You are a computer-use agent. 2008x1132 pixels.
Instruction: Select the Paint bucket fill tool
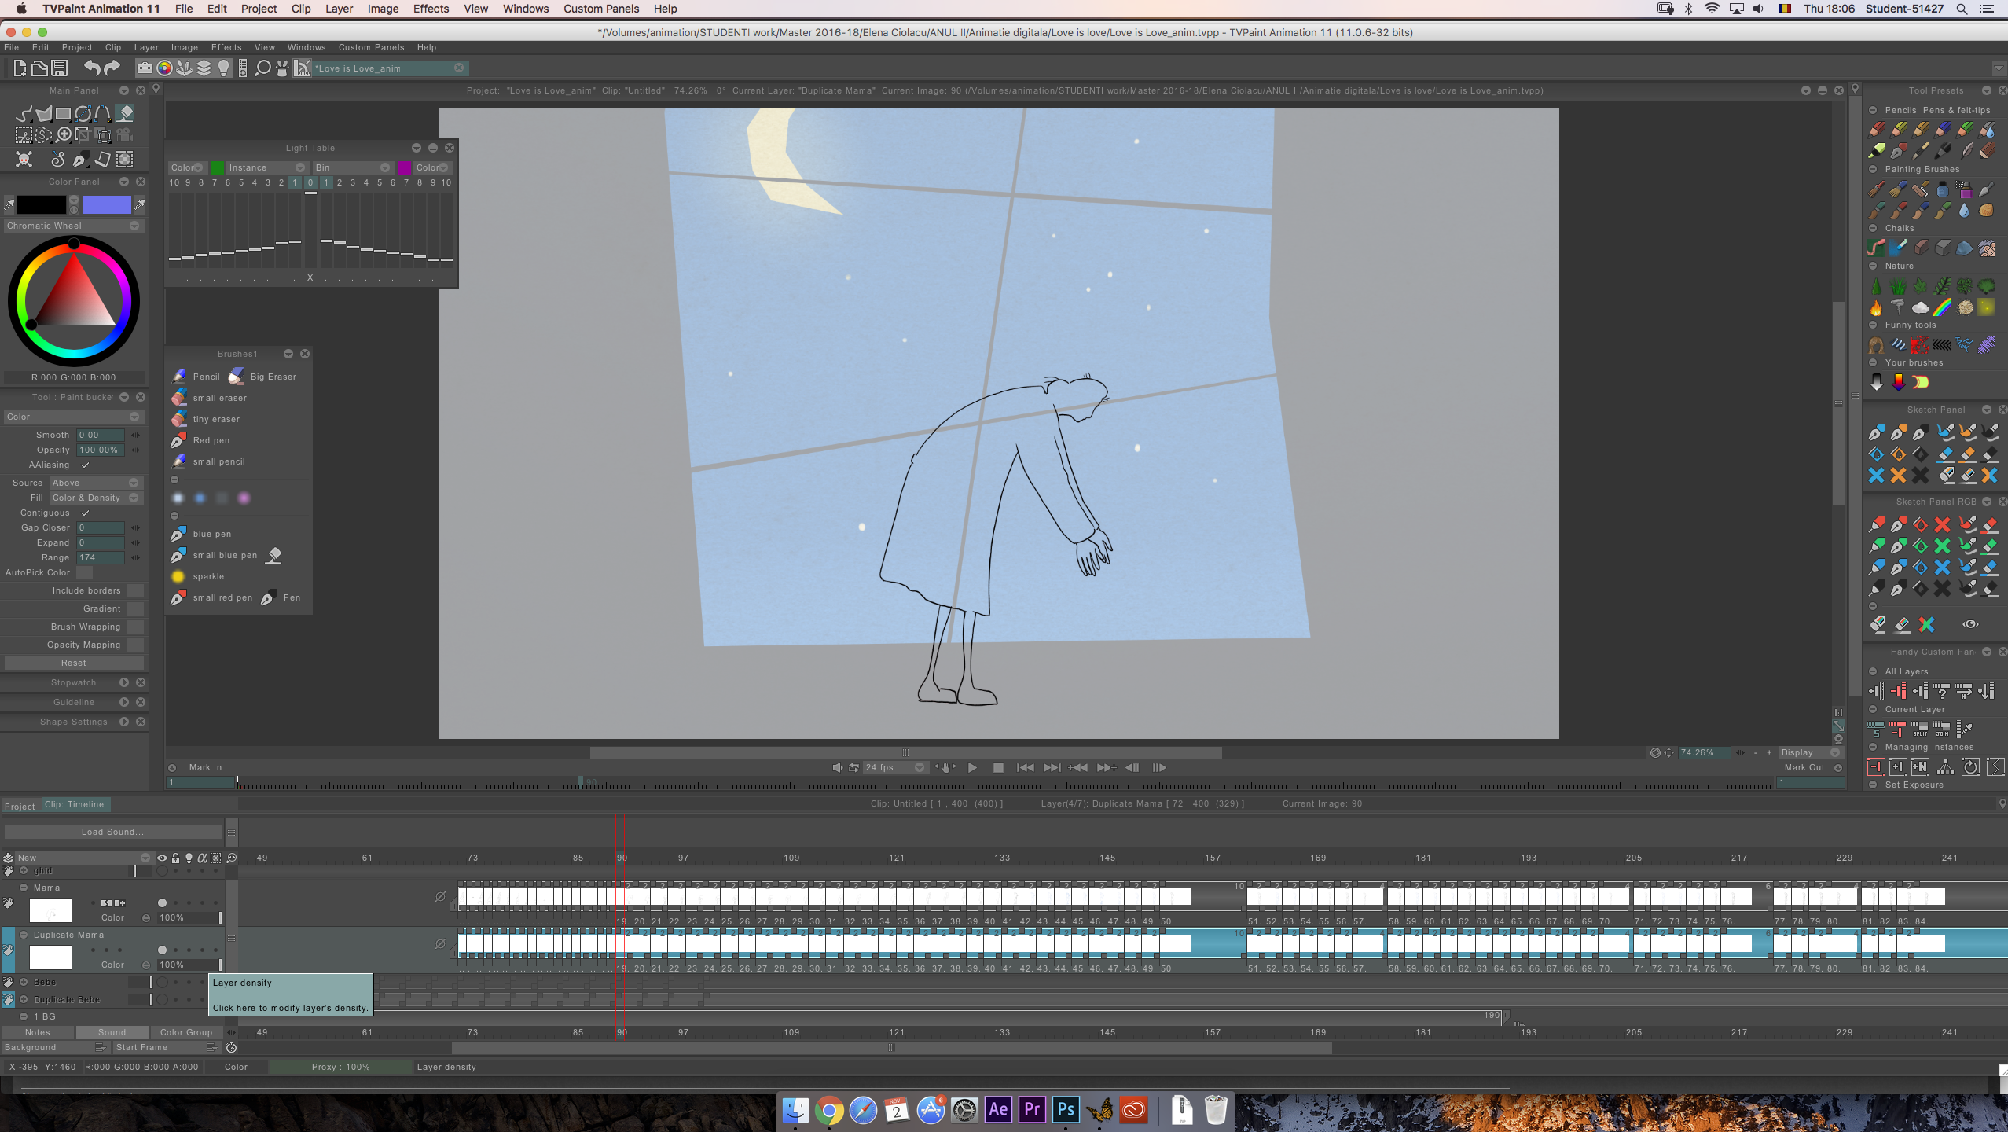click(125, 113)
